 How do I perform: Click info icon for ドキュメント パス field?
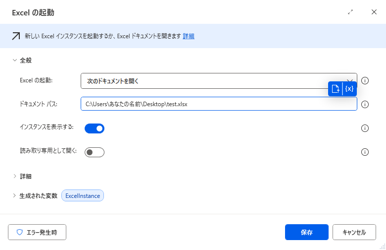click(365, 104)
